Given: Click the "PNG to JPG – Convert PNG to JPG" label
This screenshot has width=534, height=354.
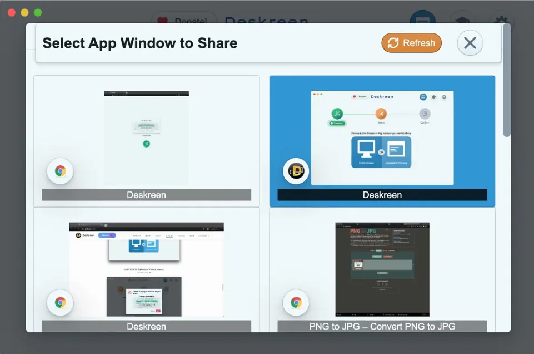Looking at the screenshot, I should (x=382, y=326).
